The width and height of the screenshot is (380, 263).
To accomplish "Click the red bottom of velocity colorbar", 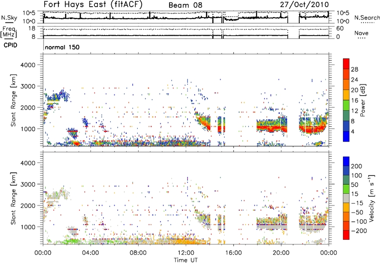I will coord(346,235).
